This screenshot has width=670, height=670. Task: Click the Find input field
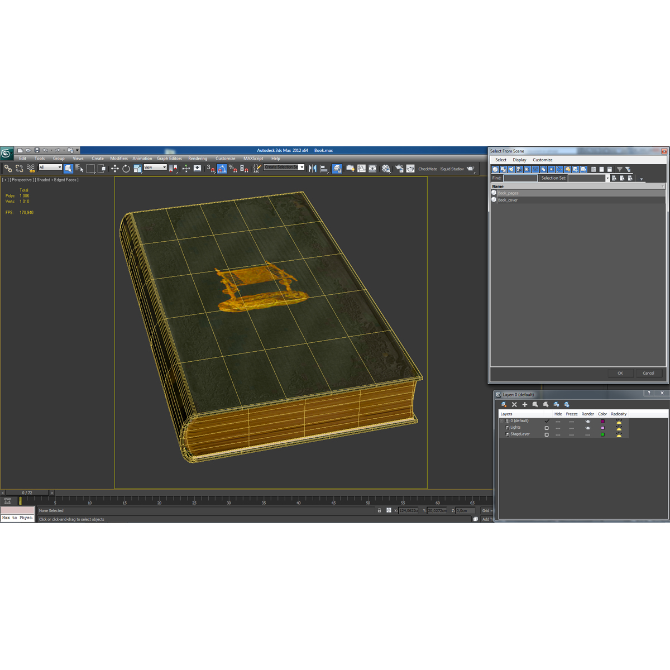point(520,178)
